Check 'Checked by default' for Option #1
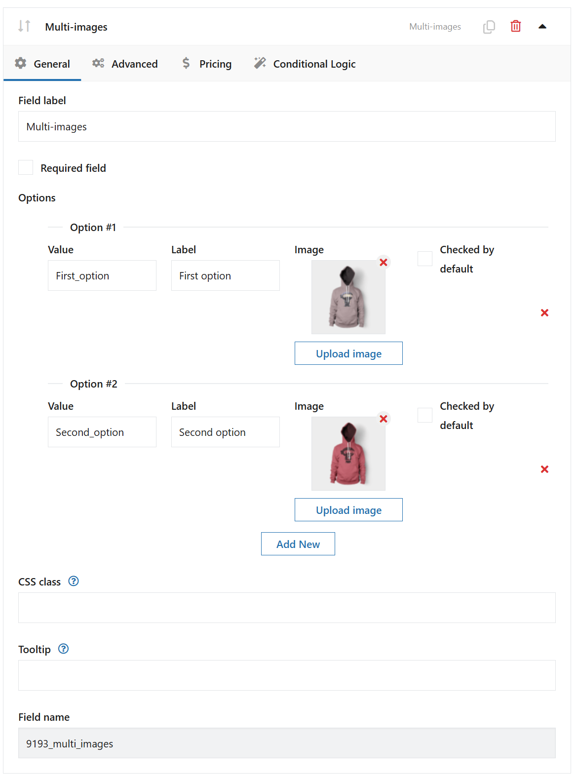The image size is (578, 779). click(424, 259)
